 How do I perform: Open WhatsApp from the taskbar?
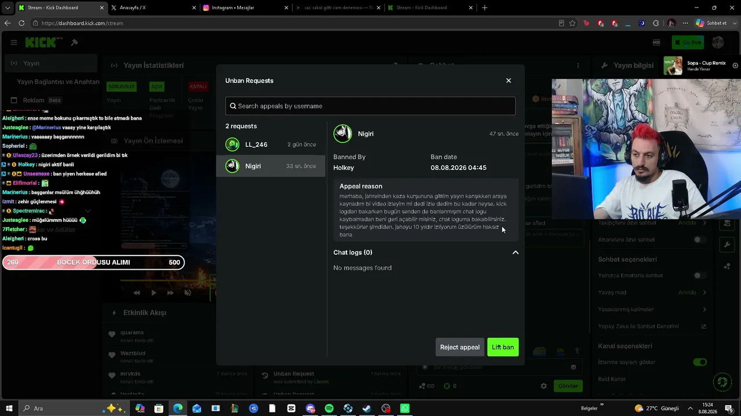[405, 408]
